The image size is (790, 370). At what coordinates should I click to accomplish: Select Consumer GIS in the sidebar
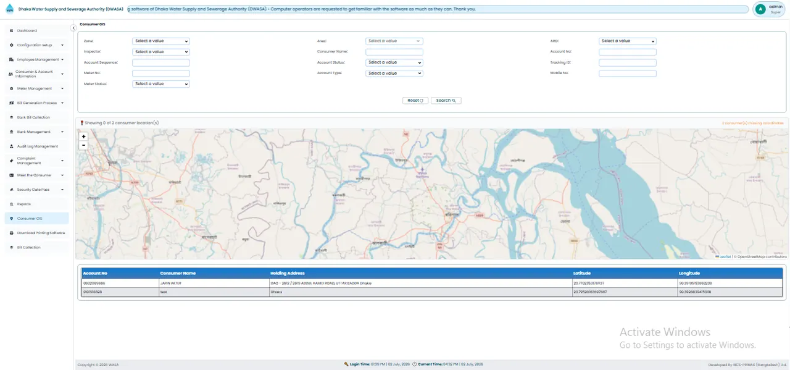pos(36,219)
